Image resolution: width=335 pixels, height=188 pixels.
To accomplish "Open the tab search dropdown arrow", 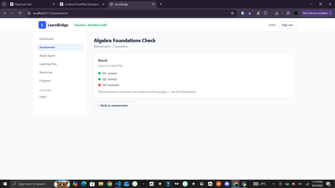I will coord(4,4).
